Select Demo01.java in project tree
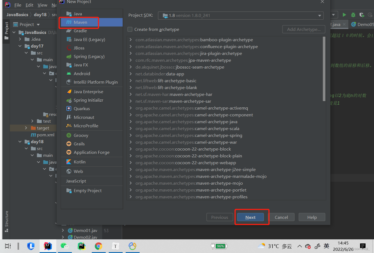 click(83, 230)
